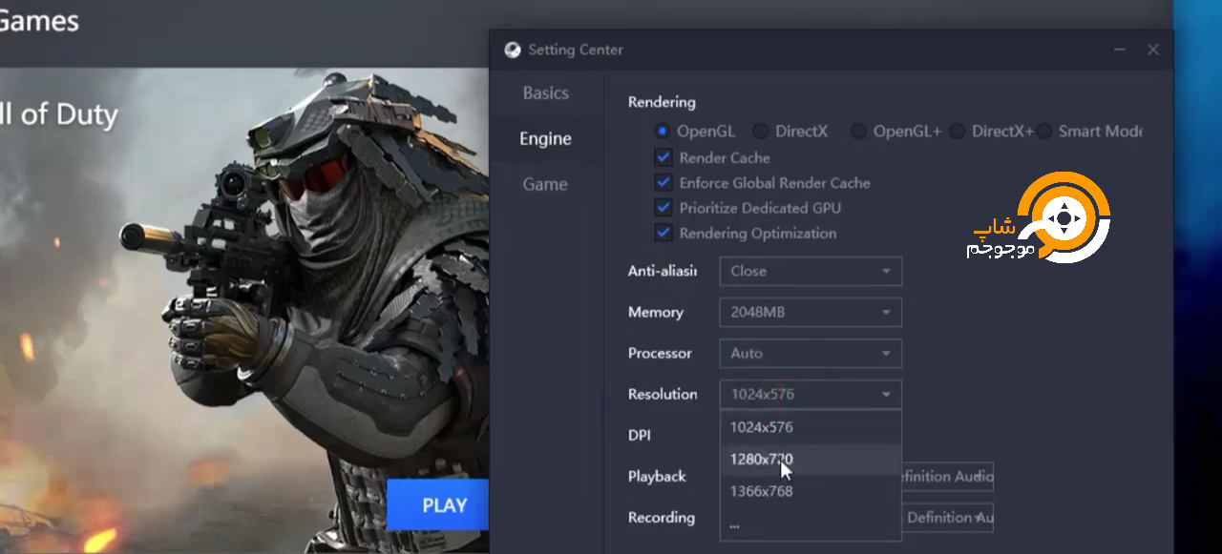Select the DirectX+ rendering radio button
The height and width of the screenshot is (554, 1222).
(x=957, y=132)
